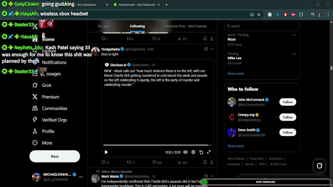This screenshot has width=333, height=187.
Task: Open options for Mike Lee trending topic
Action: 294,54
